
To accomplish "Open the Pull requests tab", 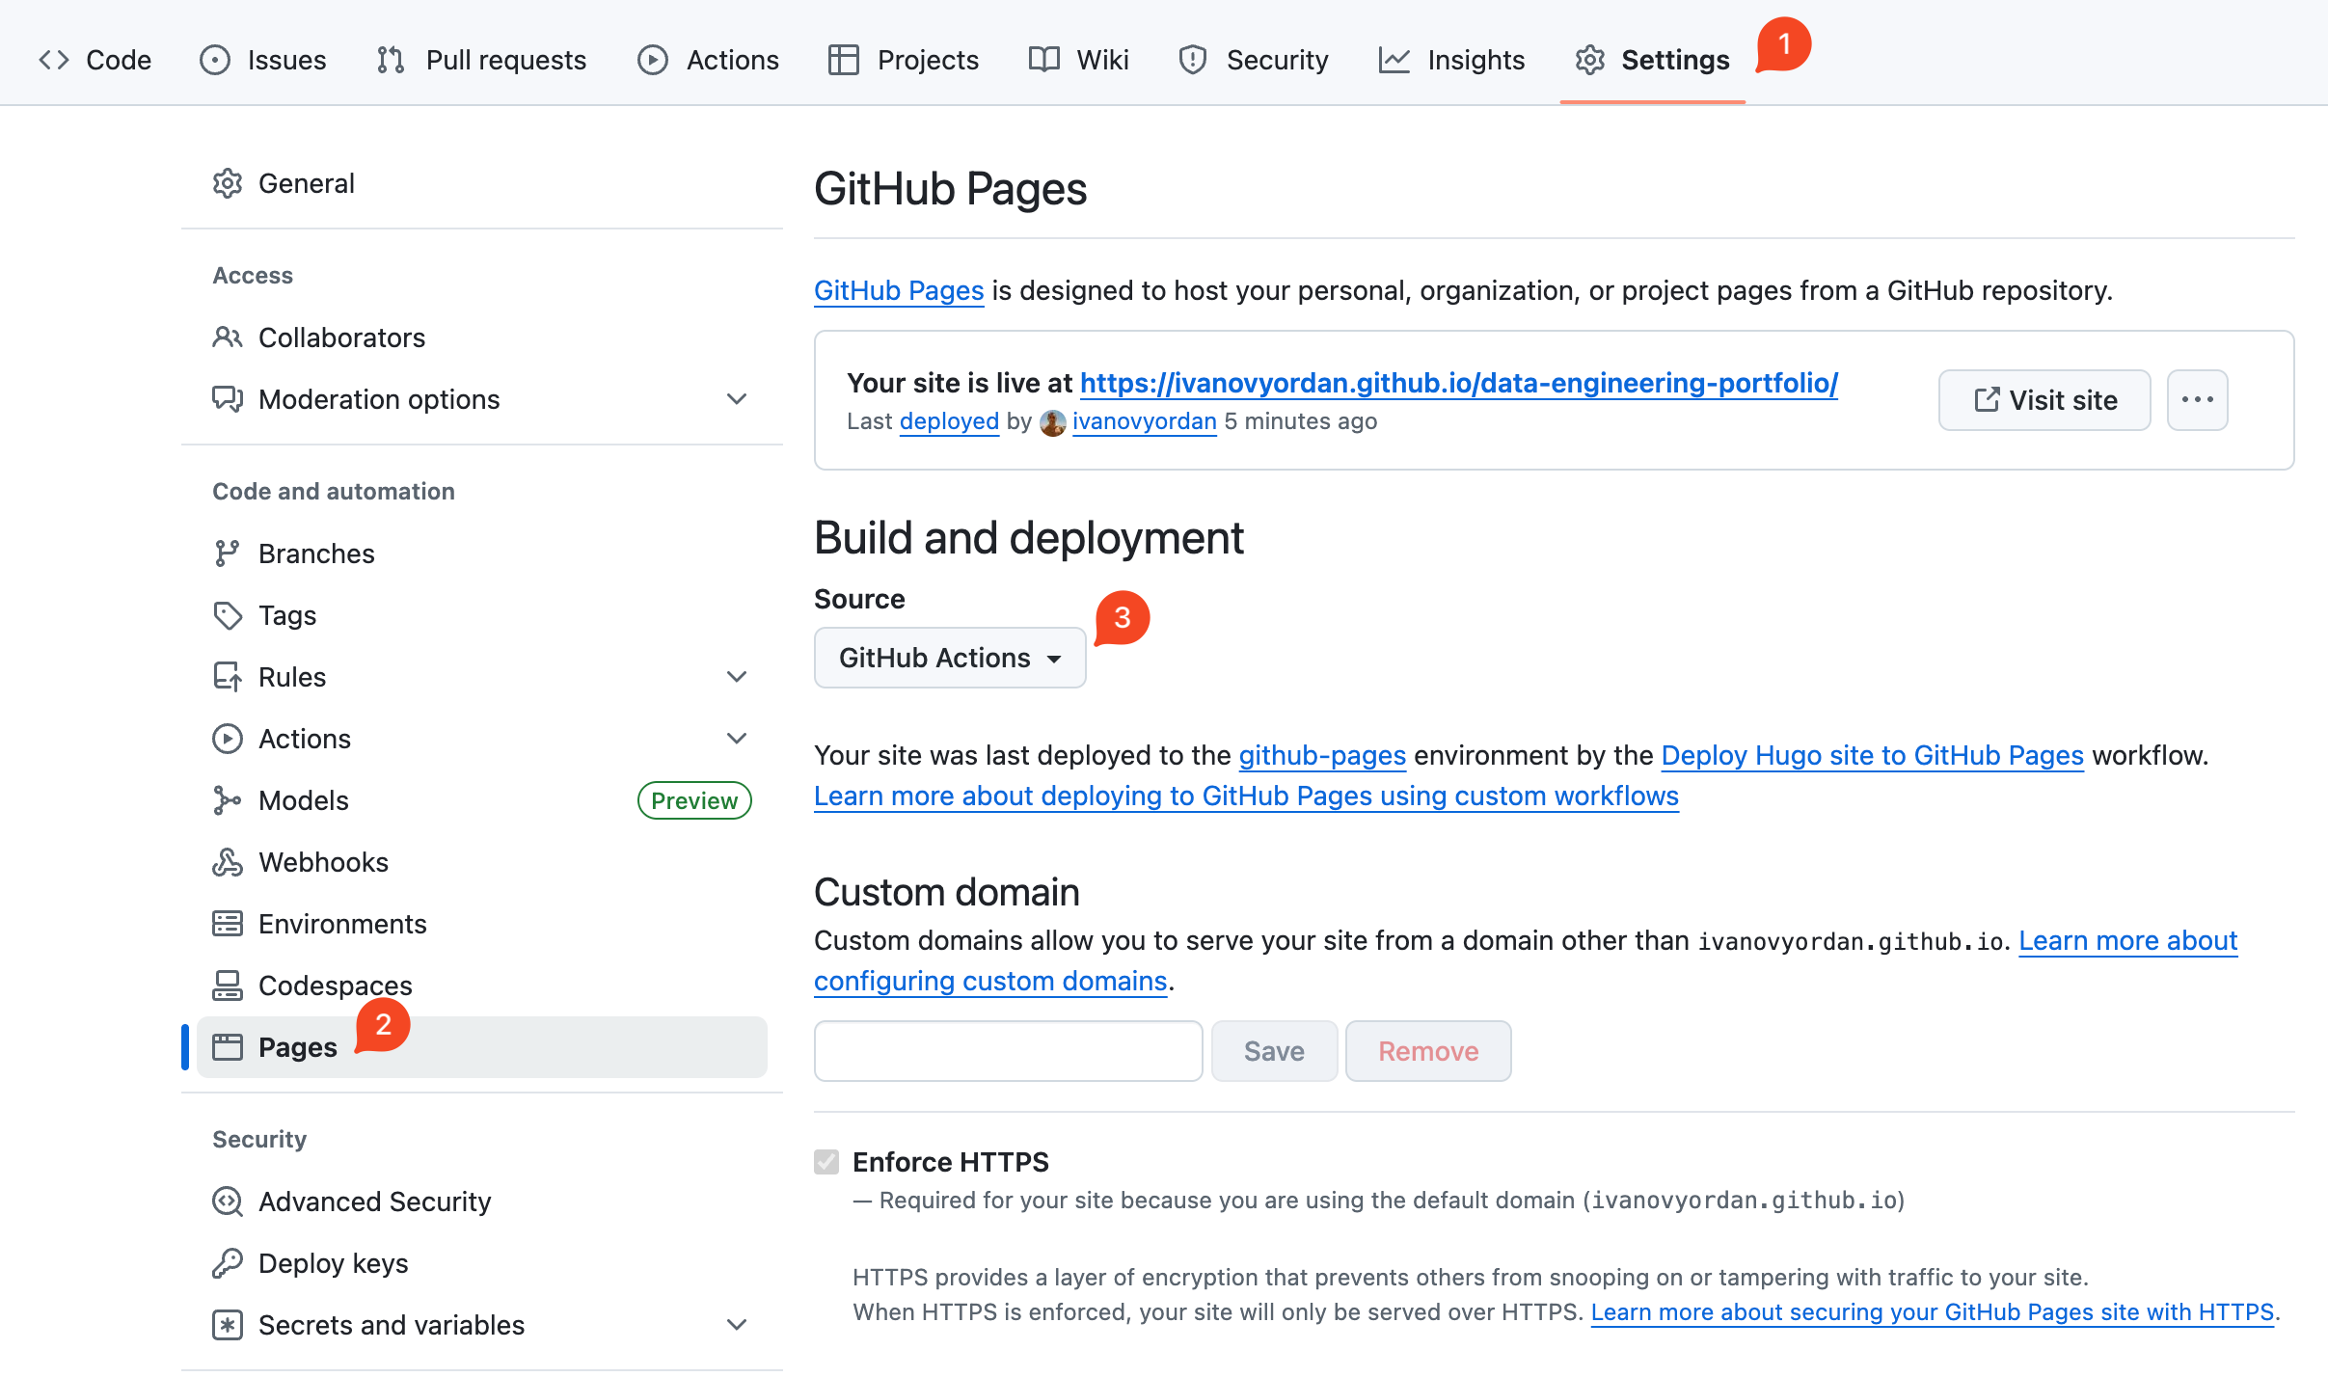I will coord(481,60).
